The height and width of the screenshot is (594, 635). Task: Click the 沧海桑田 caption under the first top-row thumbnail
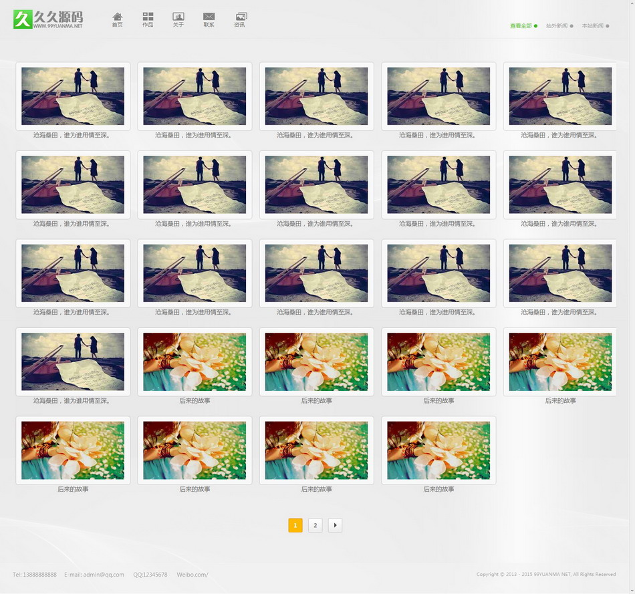[72, 135]
